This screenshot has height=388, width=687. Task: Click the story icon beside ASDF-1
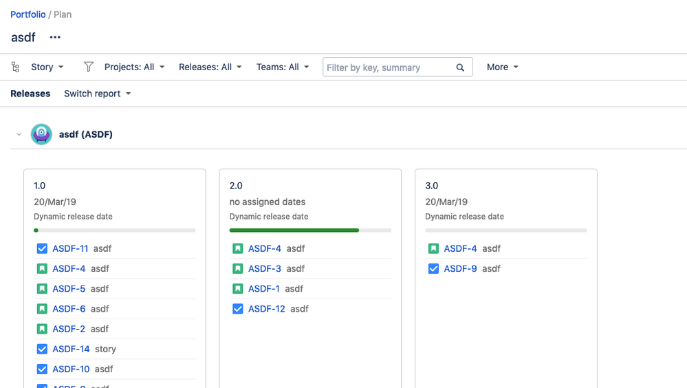(x=237, y=289)
